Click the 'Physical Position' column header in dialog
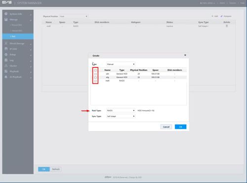This screenshot has height=183, width=247. click(x=139, y=70)
